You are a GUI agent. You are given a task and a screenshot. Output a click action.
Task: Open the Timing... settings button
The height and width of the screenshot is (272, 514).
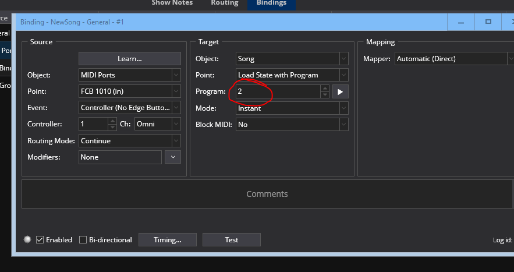167,239
